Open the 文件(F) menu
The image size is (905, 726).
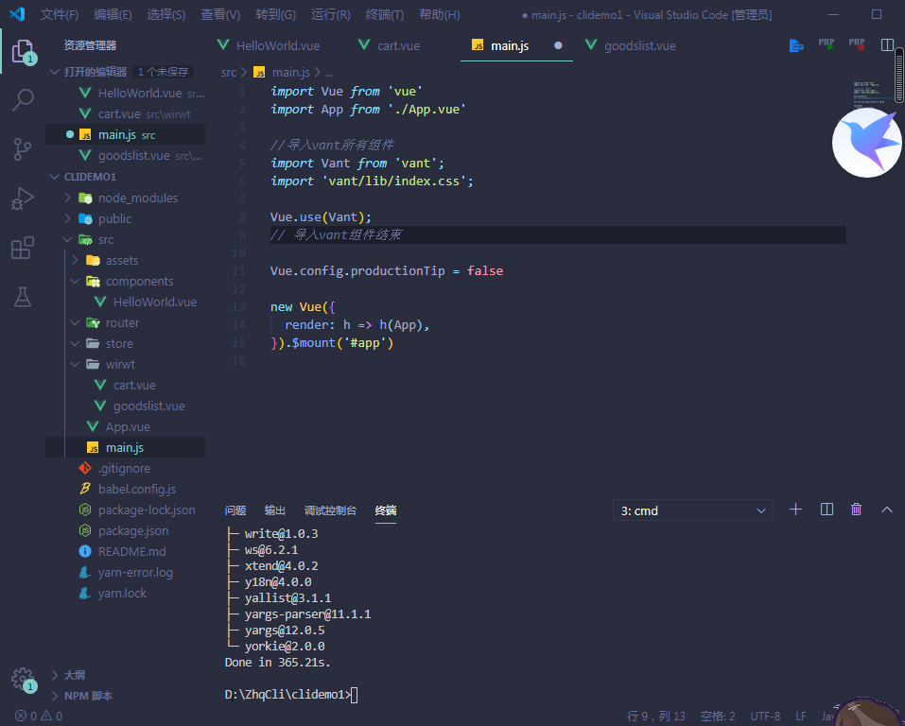click(60, 14)
